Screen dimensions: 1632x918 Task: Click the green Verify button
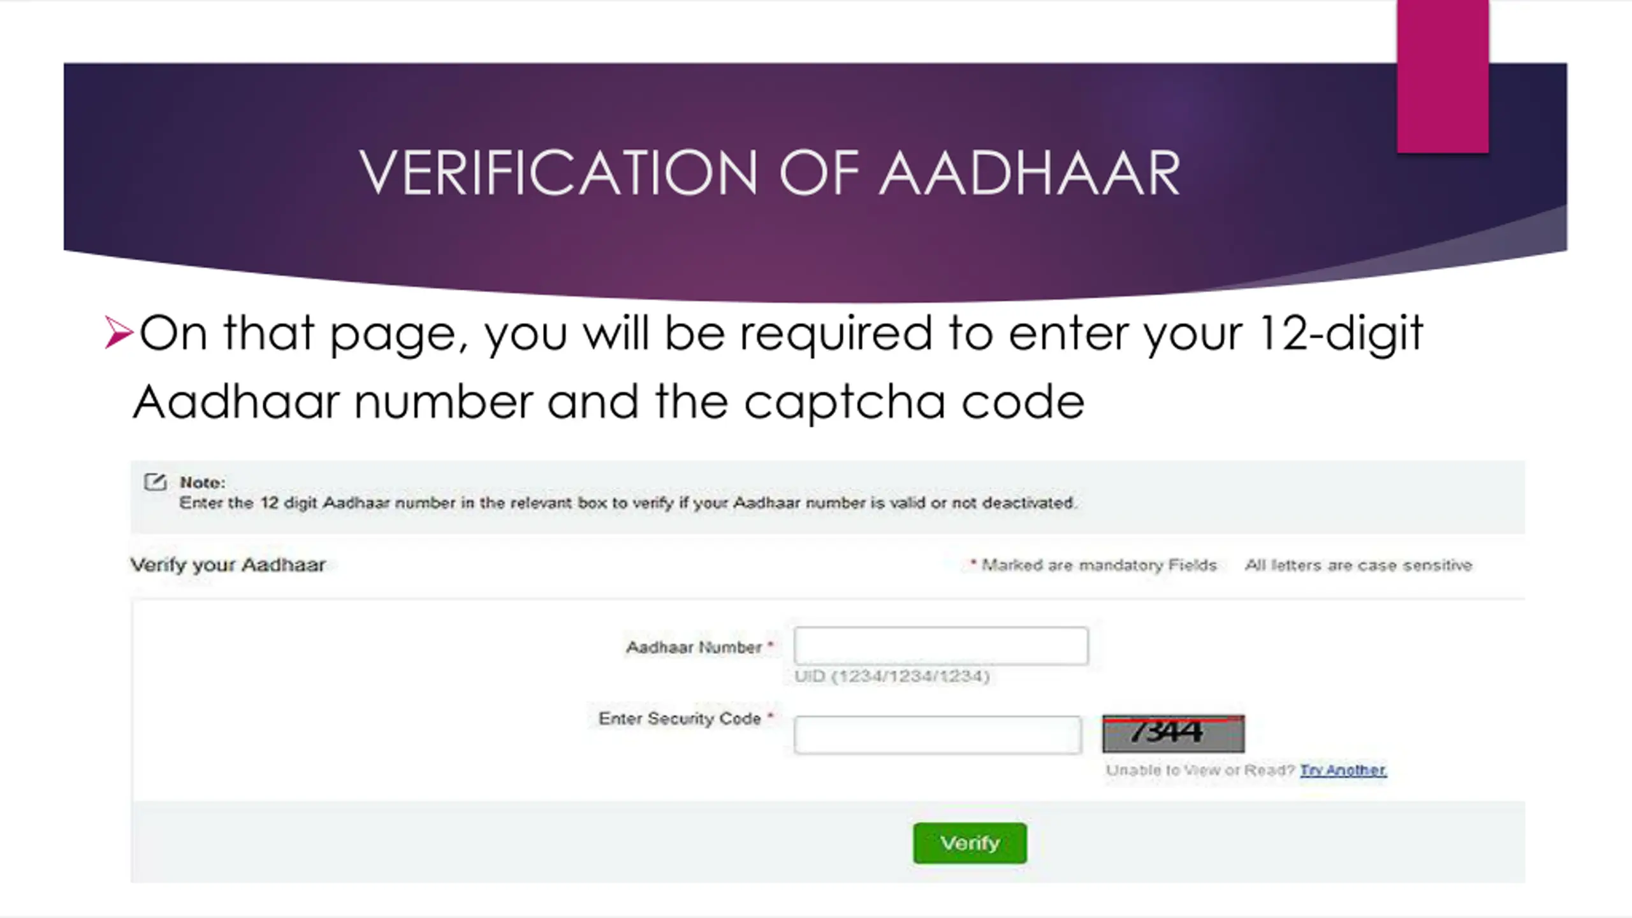coord(970,843)
